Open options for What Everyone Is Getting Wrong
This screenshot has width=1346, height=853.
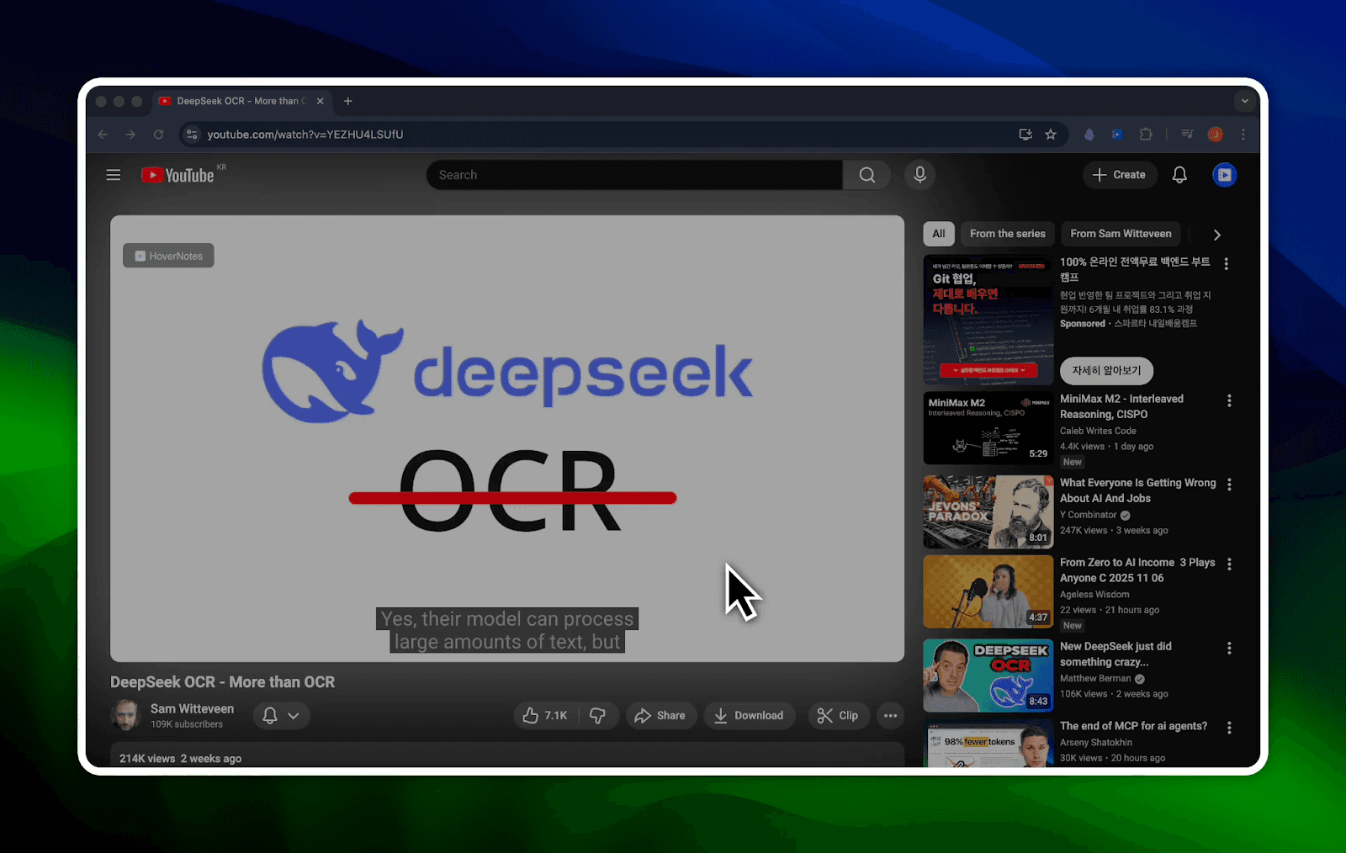pyautogui.click(x=1229, y=485)
